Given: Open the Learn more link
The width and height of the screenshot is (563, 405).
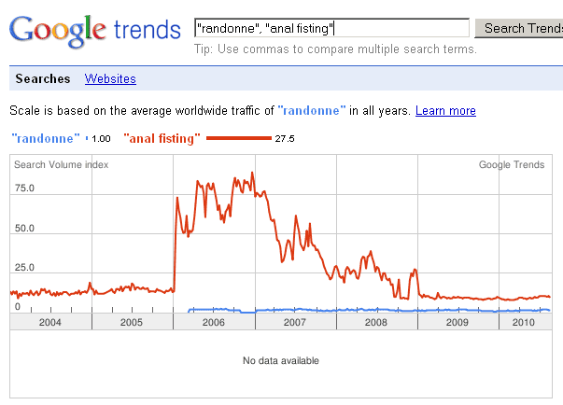Looking at the screenshot, I should pyautogui.click(x=445, y=111).
